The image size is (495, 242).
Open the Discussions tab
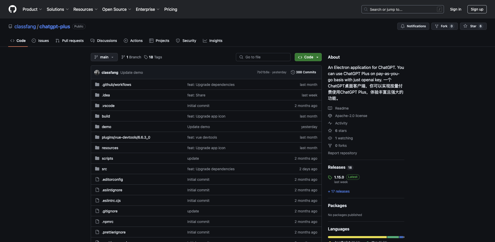point(104,41)
